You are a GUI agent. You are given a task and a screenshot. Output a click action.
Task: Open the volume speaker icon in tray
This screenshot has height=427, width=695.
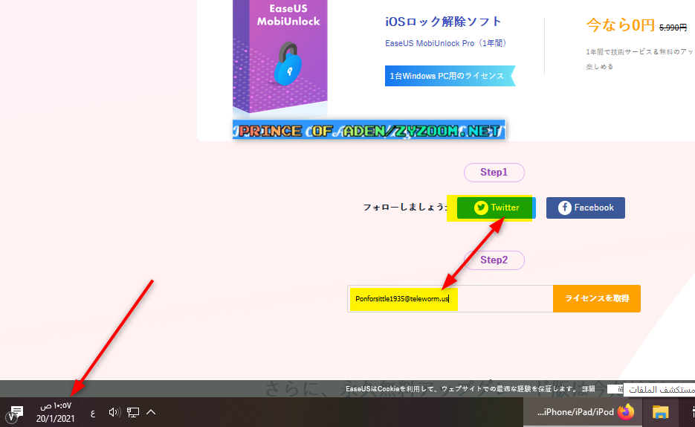(114, 412)
